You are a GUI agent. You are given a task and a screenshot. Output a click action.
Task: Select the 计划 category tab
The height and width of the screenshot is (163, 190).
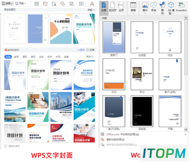pos(8,57)
